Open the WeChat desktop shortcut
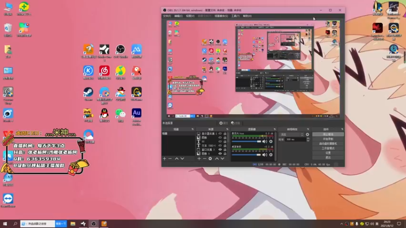The height and width of the screenshot is (228, 406). pos(120,116)
